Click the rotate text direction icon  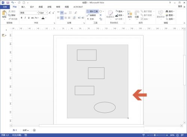[x=76, y=13]
